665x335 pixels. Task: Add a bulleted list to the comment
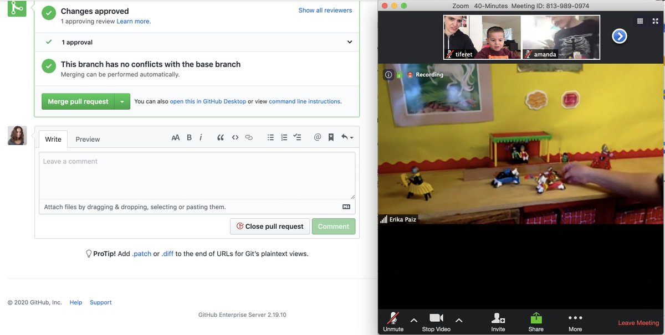coord(270,137)
